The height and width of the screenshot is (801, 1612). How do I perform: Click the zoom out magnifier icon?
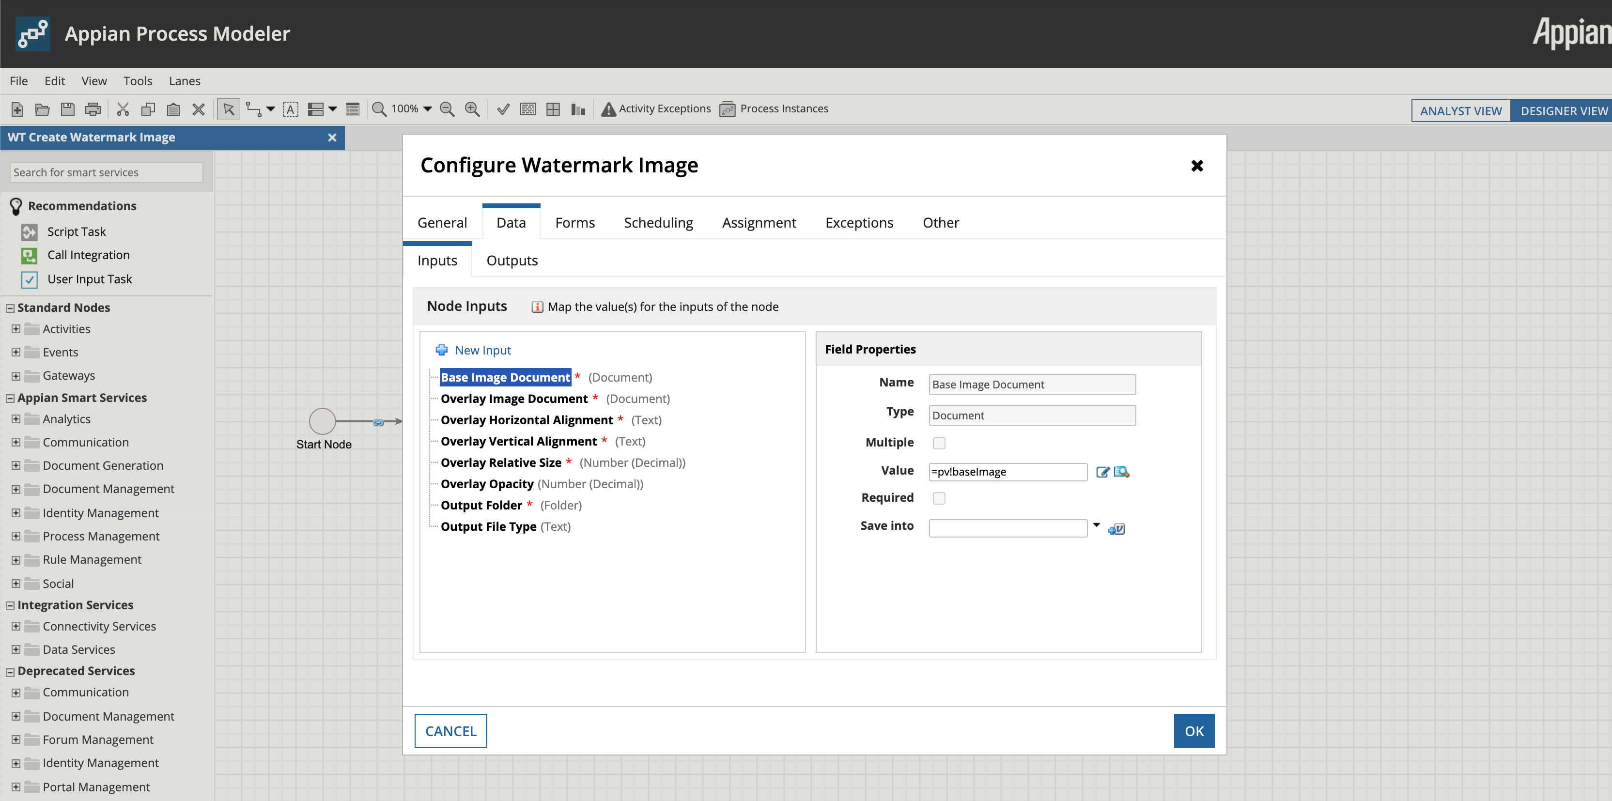click(x=447, y=109)
